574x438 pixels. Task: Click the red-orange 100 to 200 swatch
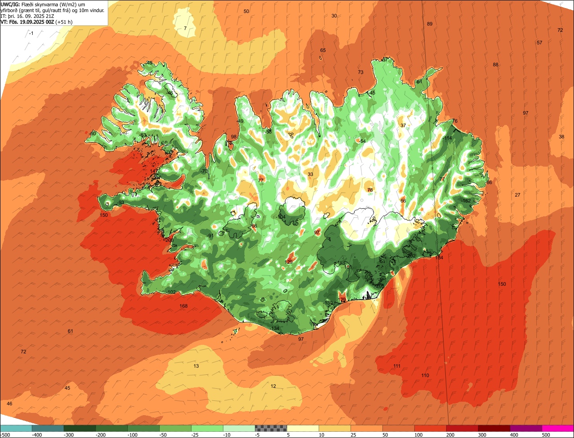[x=430, y=428]
